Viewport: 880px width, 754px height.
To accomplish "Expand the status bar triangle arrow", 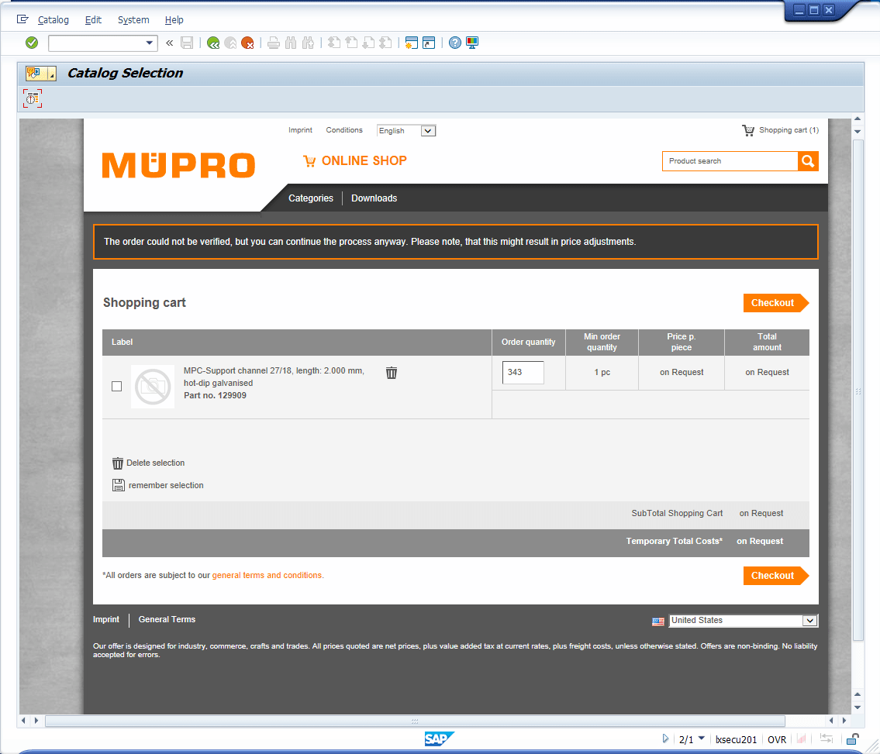I will [665, 739].
